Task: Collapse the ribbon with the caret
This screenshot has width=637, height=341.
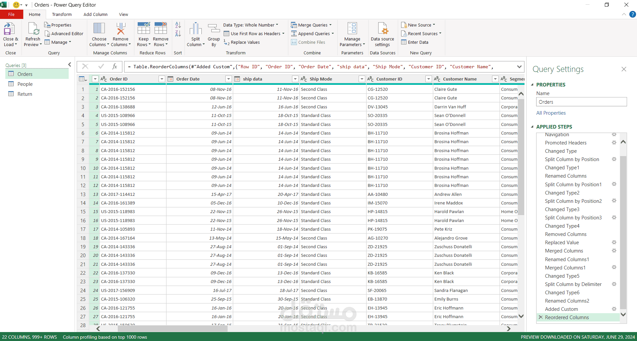Action: click(x=624, y=14)
